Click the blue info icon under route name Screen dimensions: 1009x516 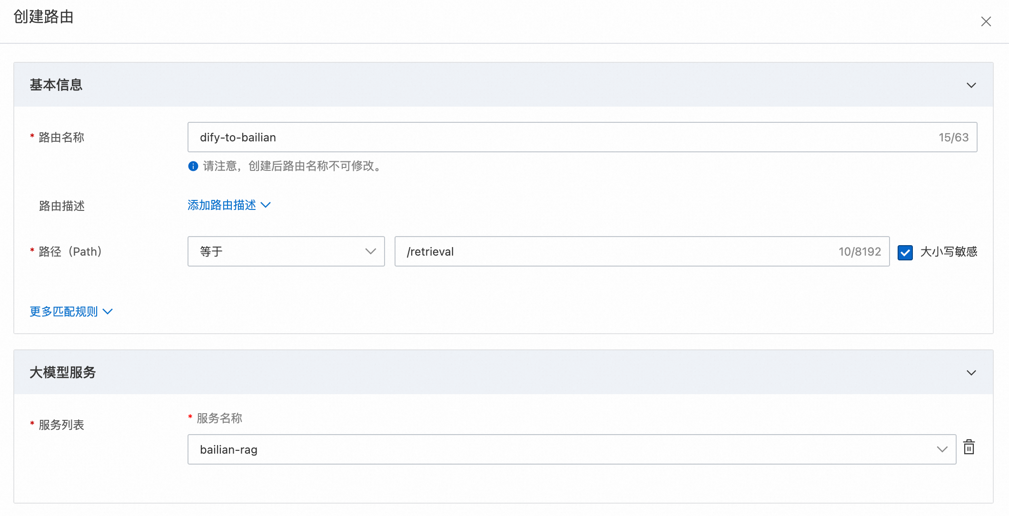pyautogui.click(x=193, y=166)
